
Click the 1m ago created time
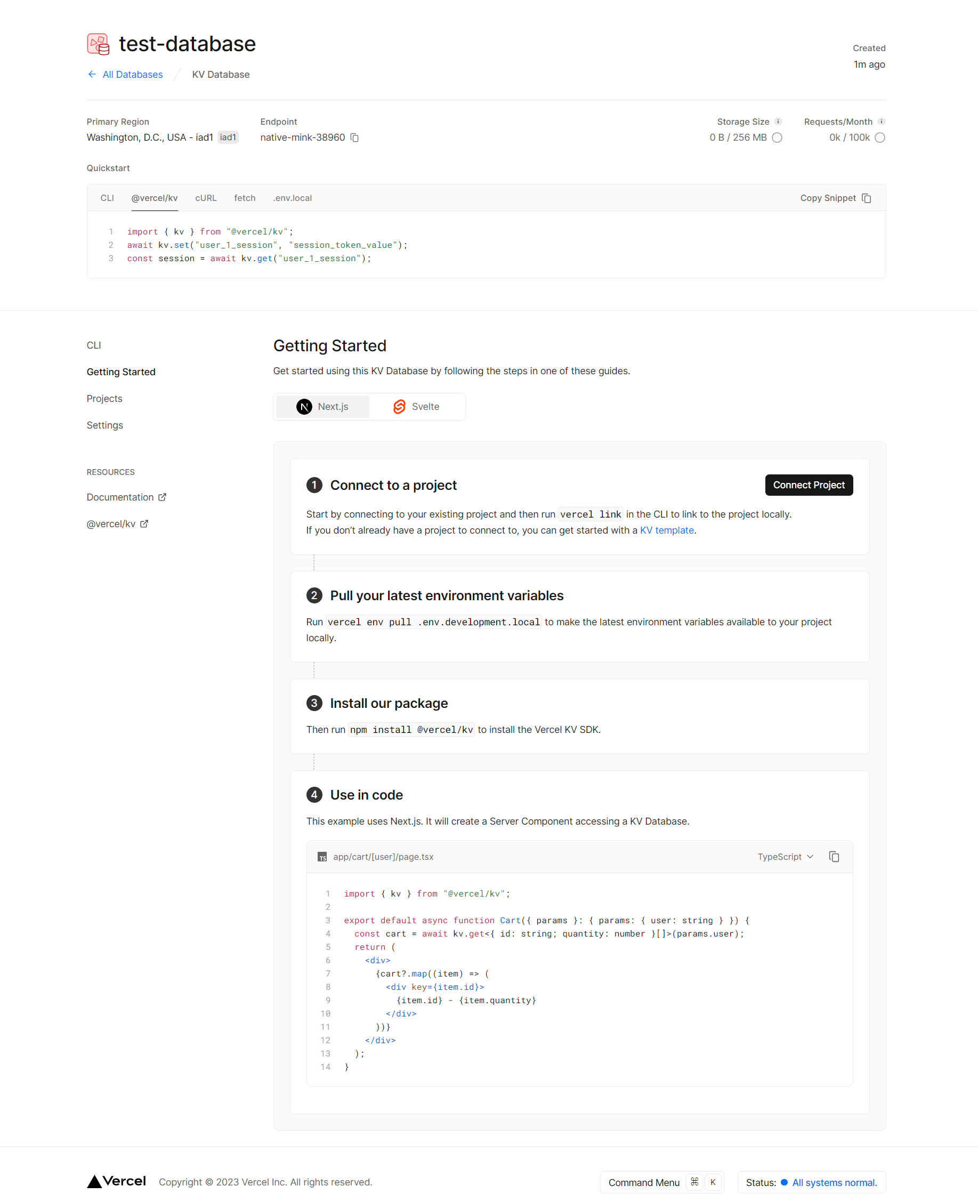click(869, 64)
